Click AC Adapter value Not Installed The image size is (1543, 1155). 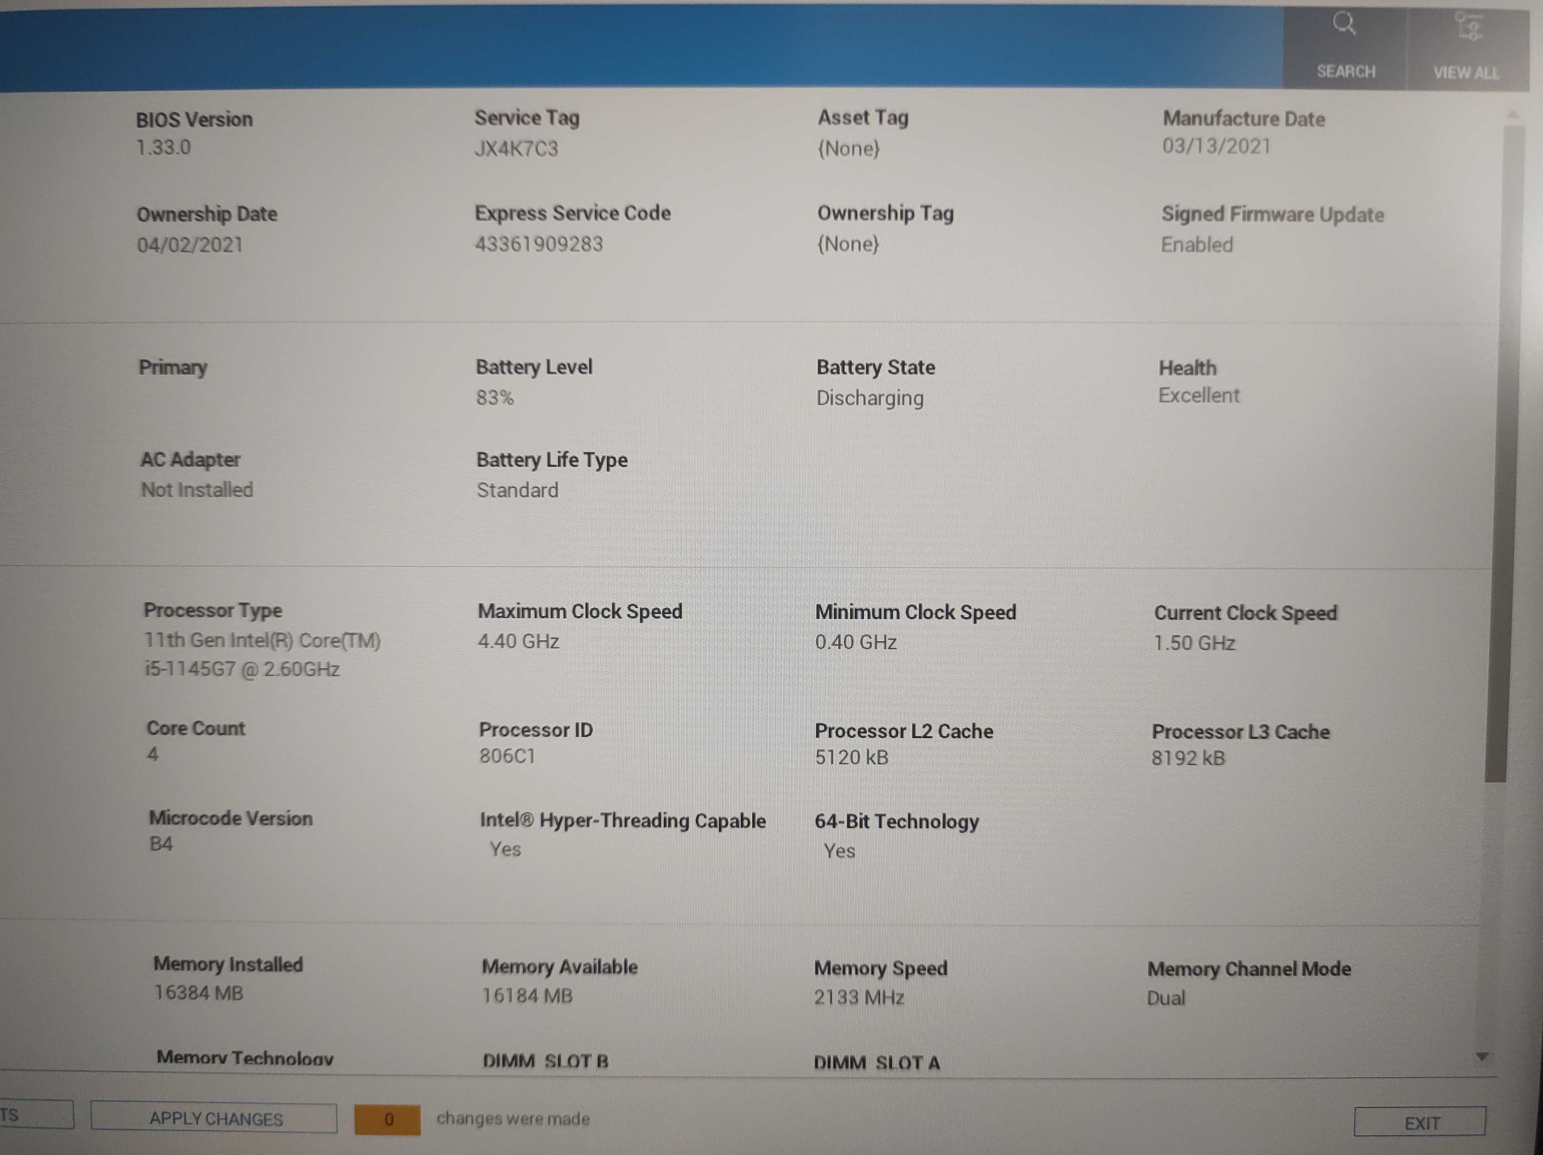tap(198, 490)
